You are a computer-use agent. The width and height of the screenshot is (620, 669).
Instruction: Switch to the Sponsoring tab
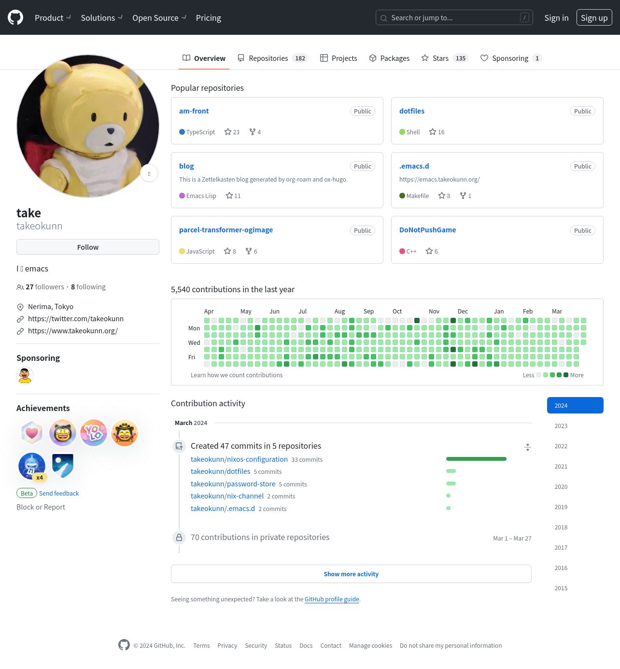511,58
